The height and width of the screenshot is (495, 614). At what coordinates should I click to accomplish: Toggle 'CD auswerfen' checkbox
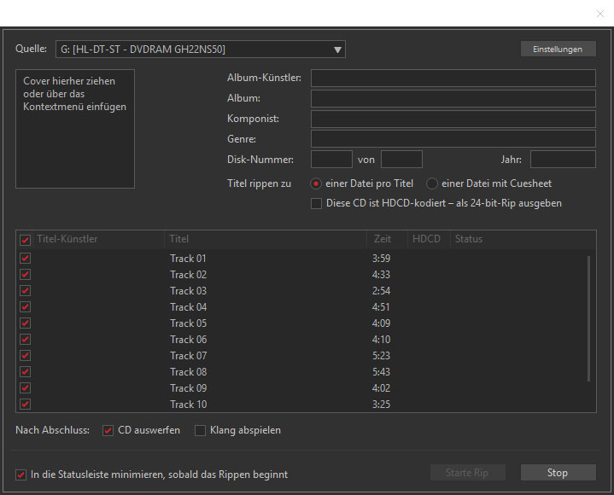point(108,430)
